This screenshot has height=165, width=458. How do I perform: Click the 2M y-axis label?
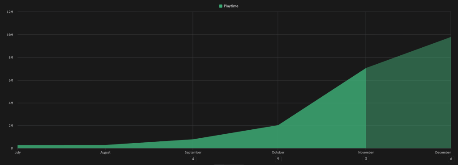pyautogui.click(x=11, y=126)
